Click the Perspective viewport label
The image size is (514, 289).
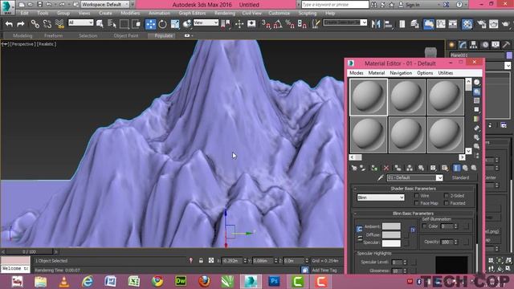tap(22, 44)
